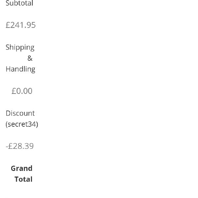Click the .00 decimals of shipping cost
198x198 pixels.
tap(27, 91)
